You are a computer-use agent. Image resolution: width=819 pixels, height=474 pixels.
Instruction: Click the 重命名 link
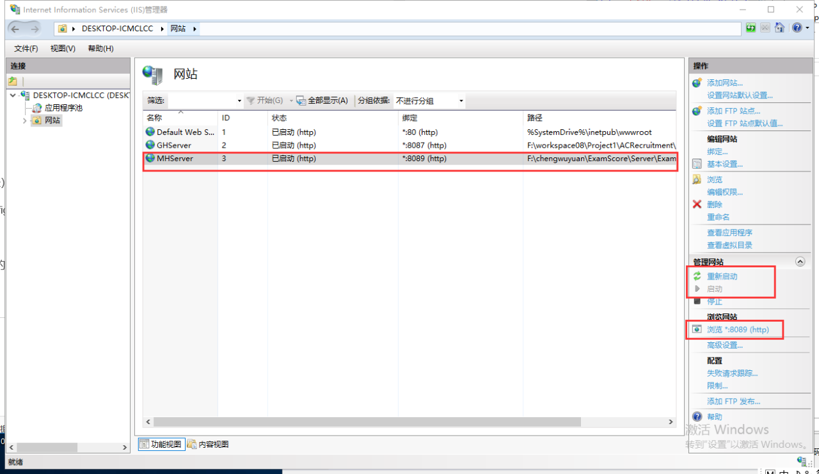718,217
